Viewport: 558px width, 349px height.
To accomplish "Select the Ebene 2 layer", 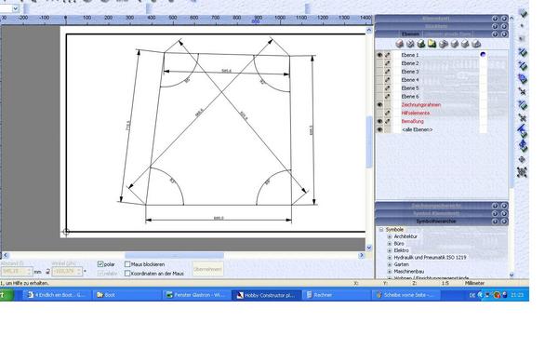I will tap(410, 63).
